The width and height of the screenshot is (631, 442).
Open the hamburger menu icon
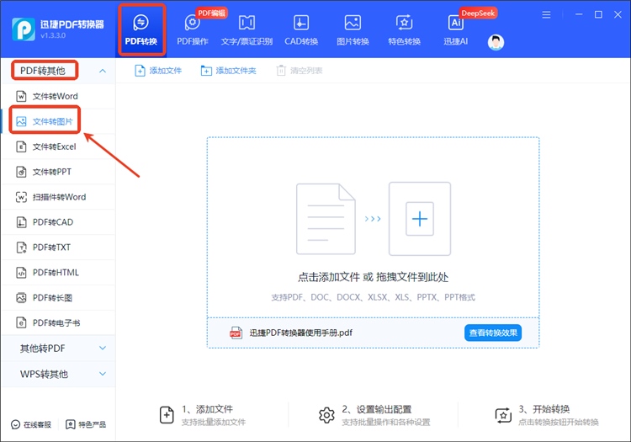click(546, 15)
